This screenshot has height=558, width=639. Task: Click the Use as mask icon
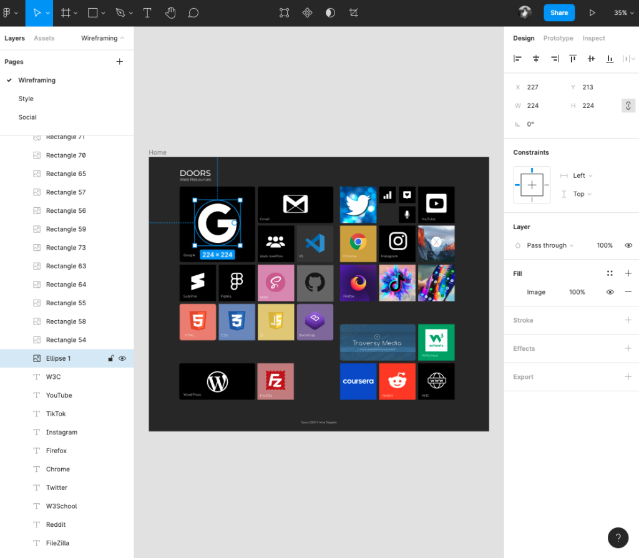tap(330, 12)
